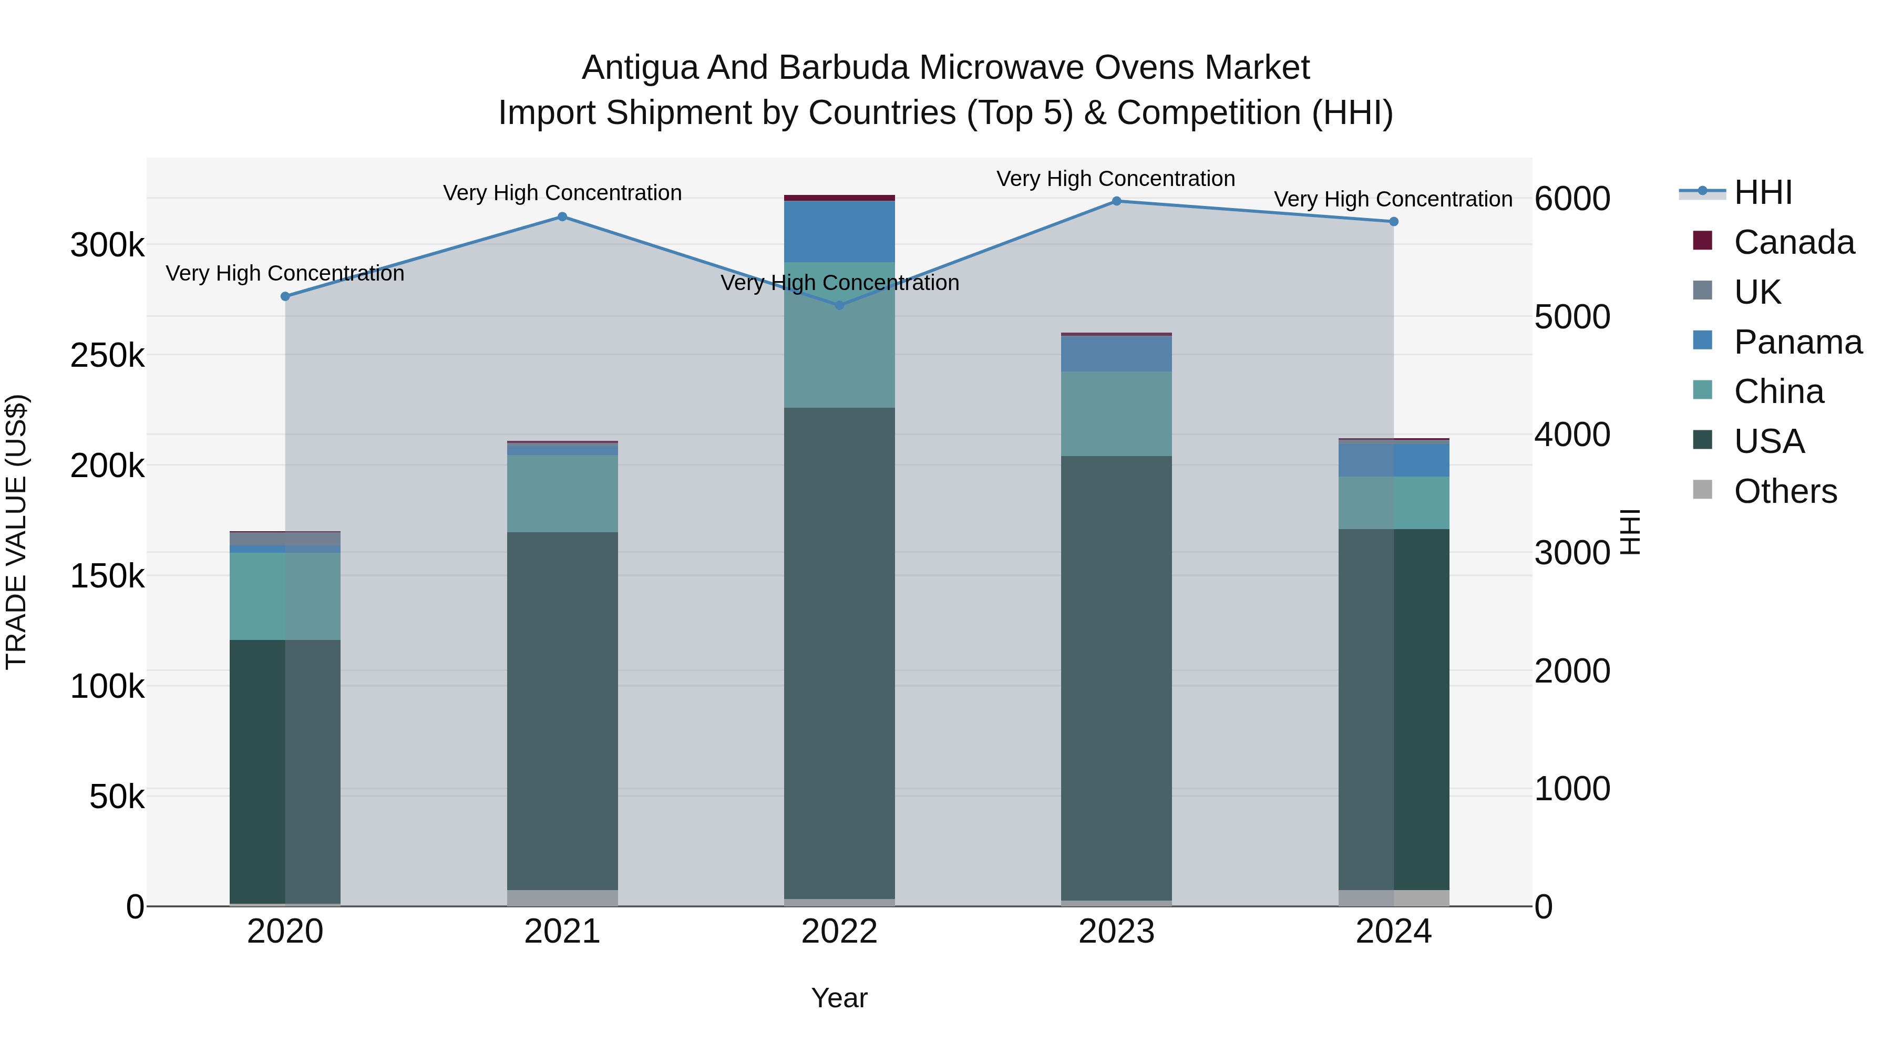
Task: Click the HHI data point for 2020
Action: (286, 297)
